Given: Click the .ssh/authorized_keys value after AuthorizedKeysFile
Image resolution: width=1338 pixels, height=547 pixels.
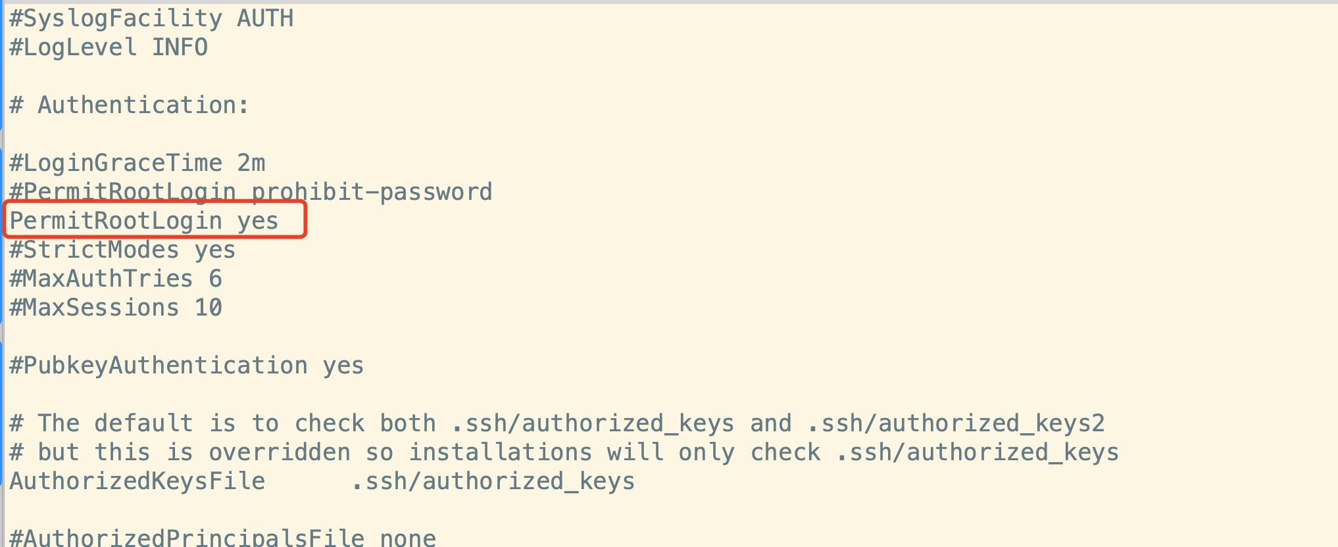Looking at the screenshot, I should pos(493,481).
